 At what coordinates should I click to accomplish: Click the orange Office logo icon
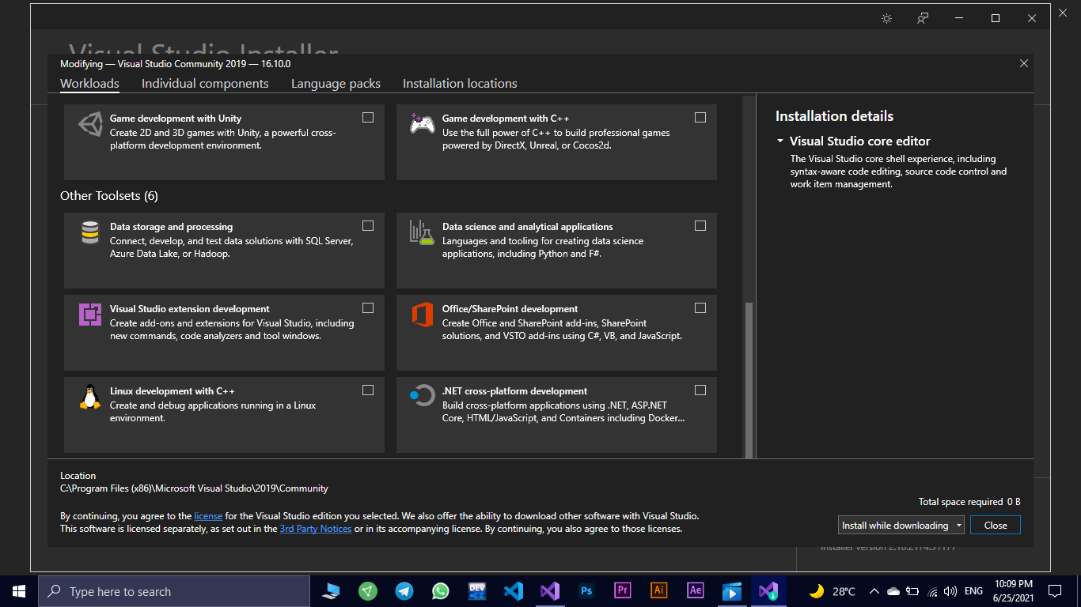pyautogui.click(x=422, y=315)
